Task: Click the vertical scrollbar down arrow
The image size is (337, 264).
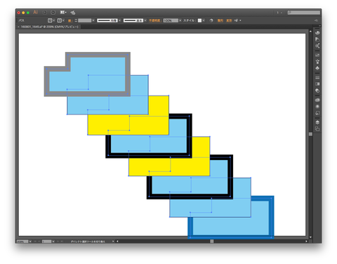Action: pos(310,237)
